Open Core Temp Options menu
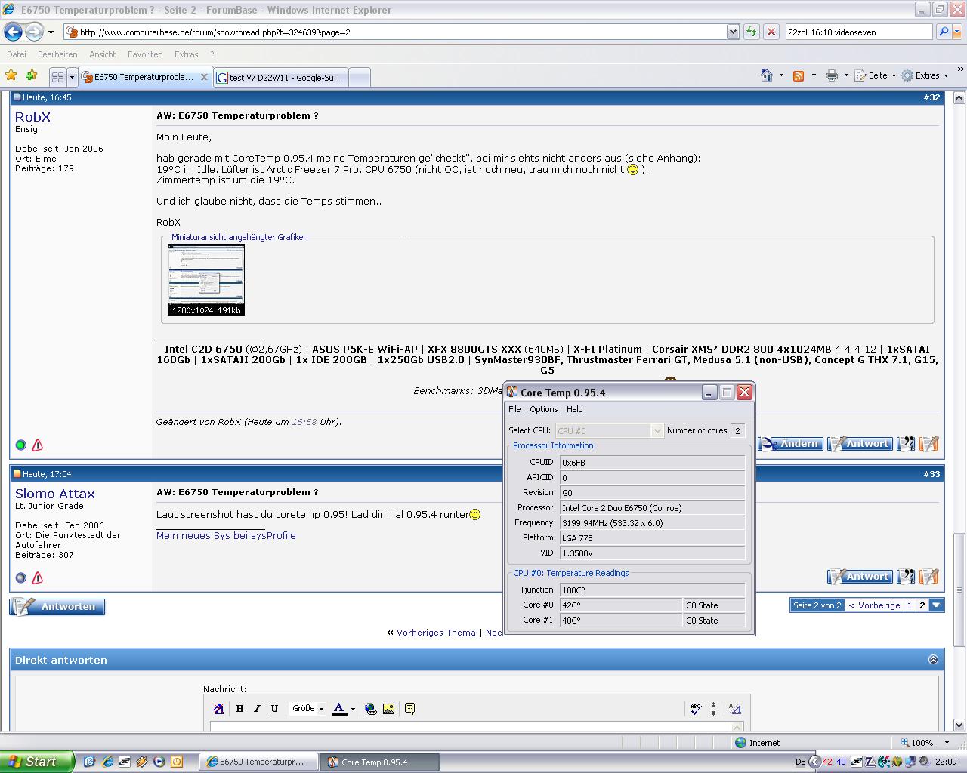 [x=543, y=409]
